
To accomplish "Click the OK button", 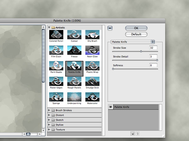I will point(136,28).
